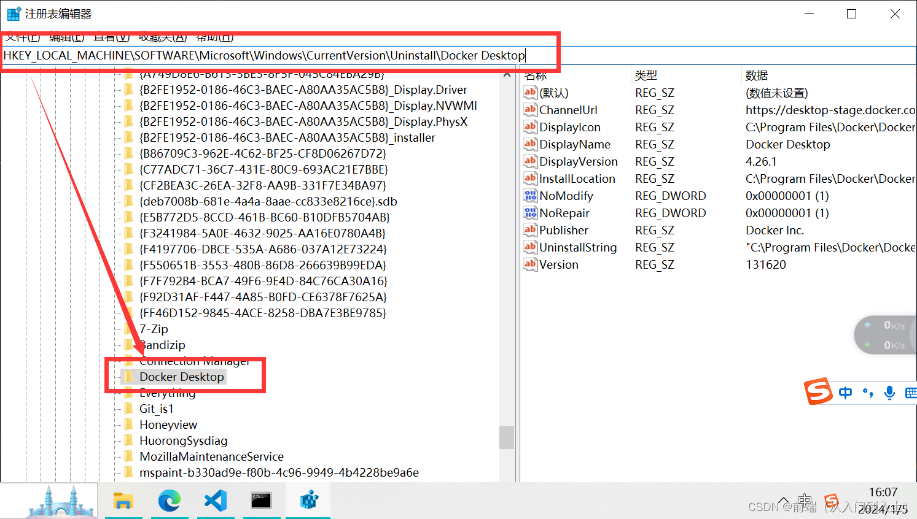917x519 pixels.
Task: Select the {deb7008b-681e-4a4a-8aae-cc833e8216ce}.sdb key
Action: pyautogui.click(x=268, y=201)
